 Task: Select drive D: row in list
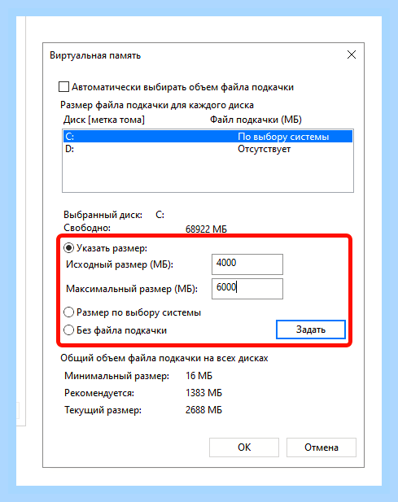pos(208,149)
